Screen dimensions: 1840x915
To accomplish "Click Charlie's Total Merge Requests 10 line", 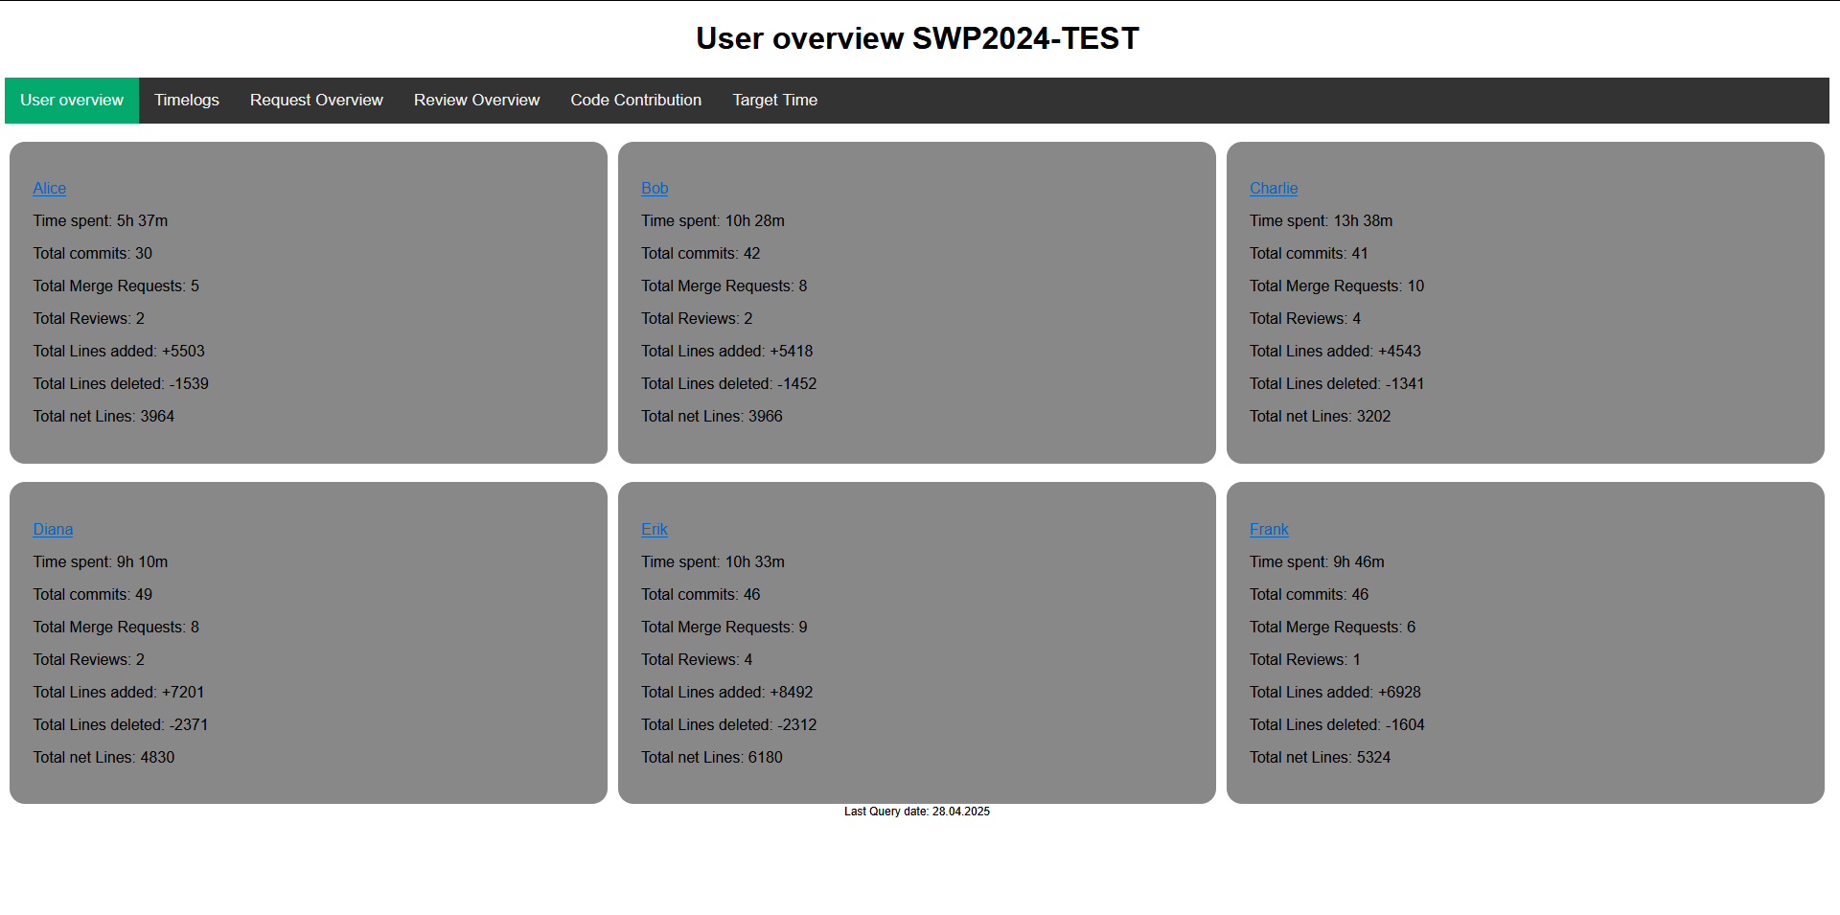I will [x=1337, y=286].
